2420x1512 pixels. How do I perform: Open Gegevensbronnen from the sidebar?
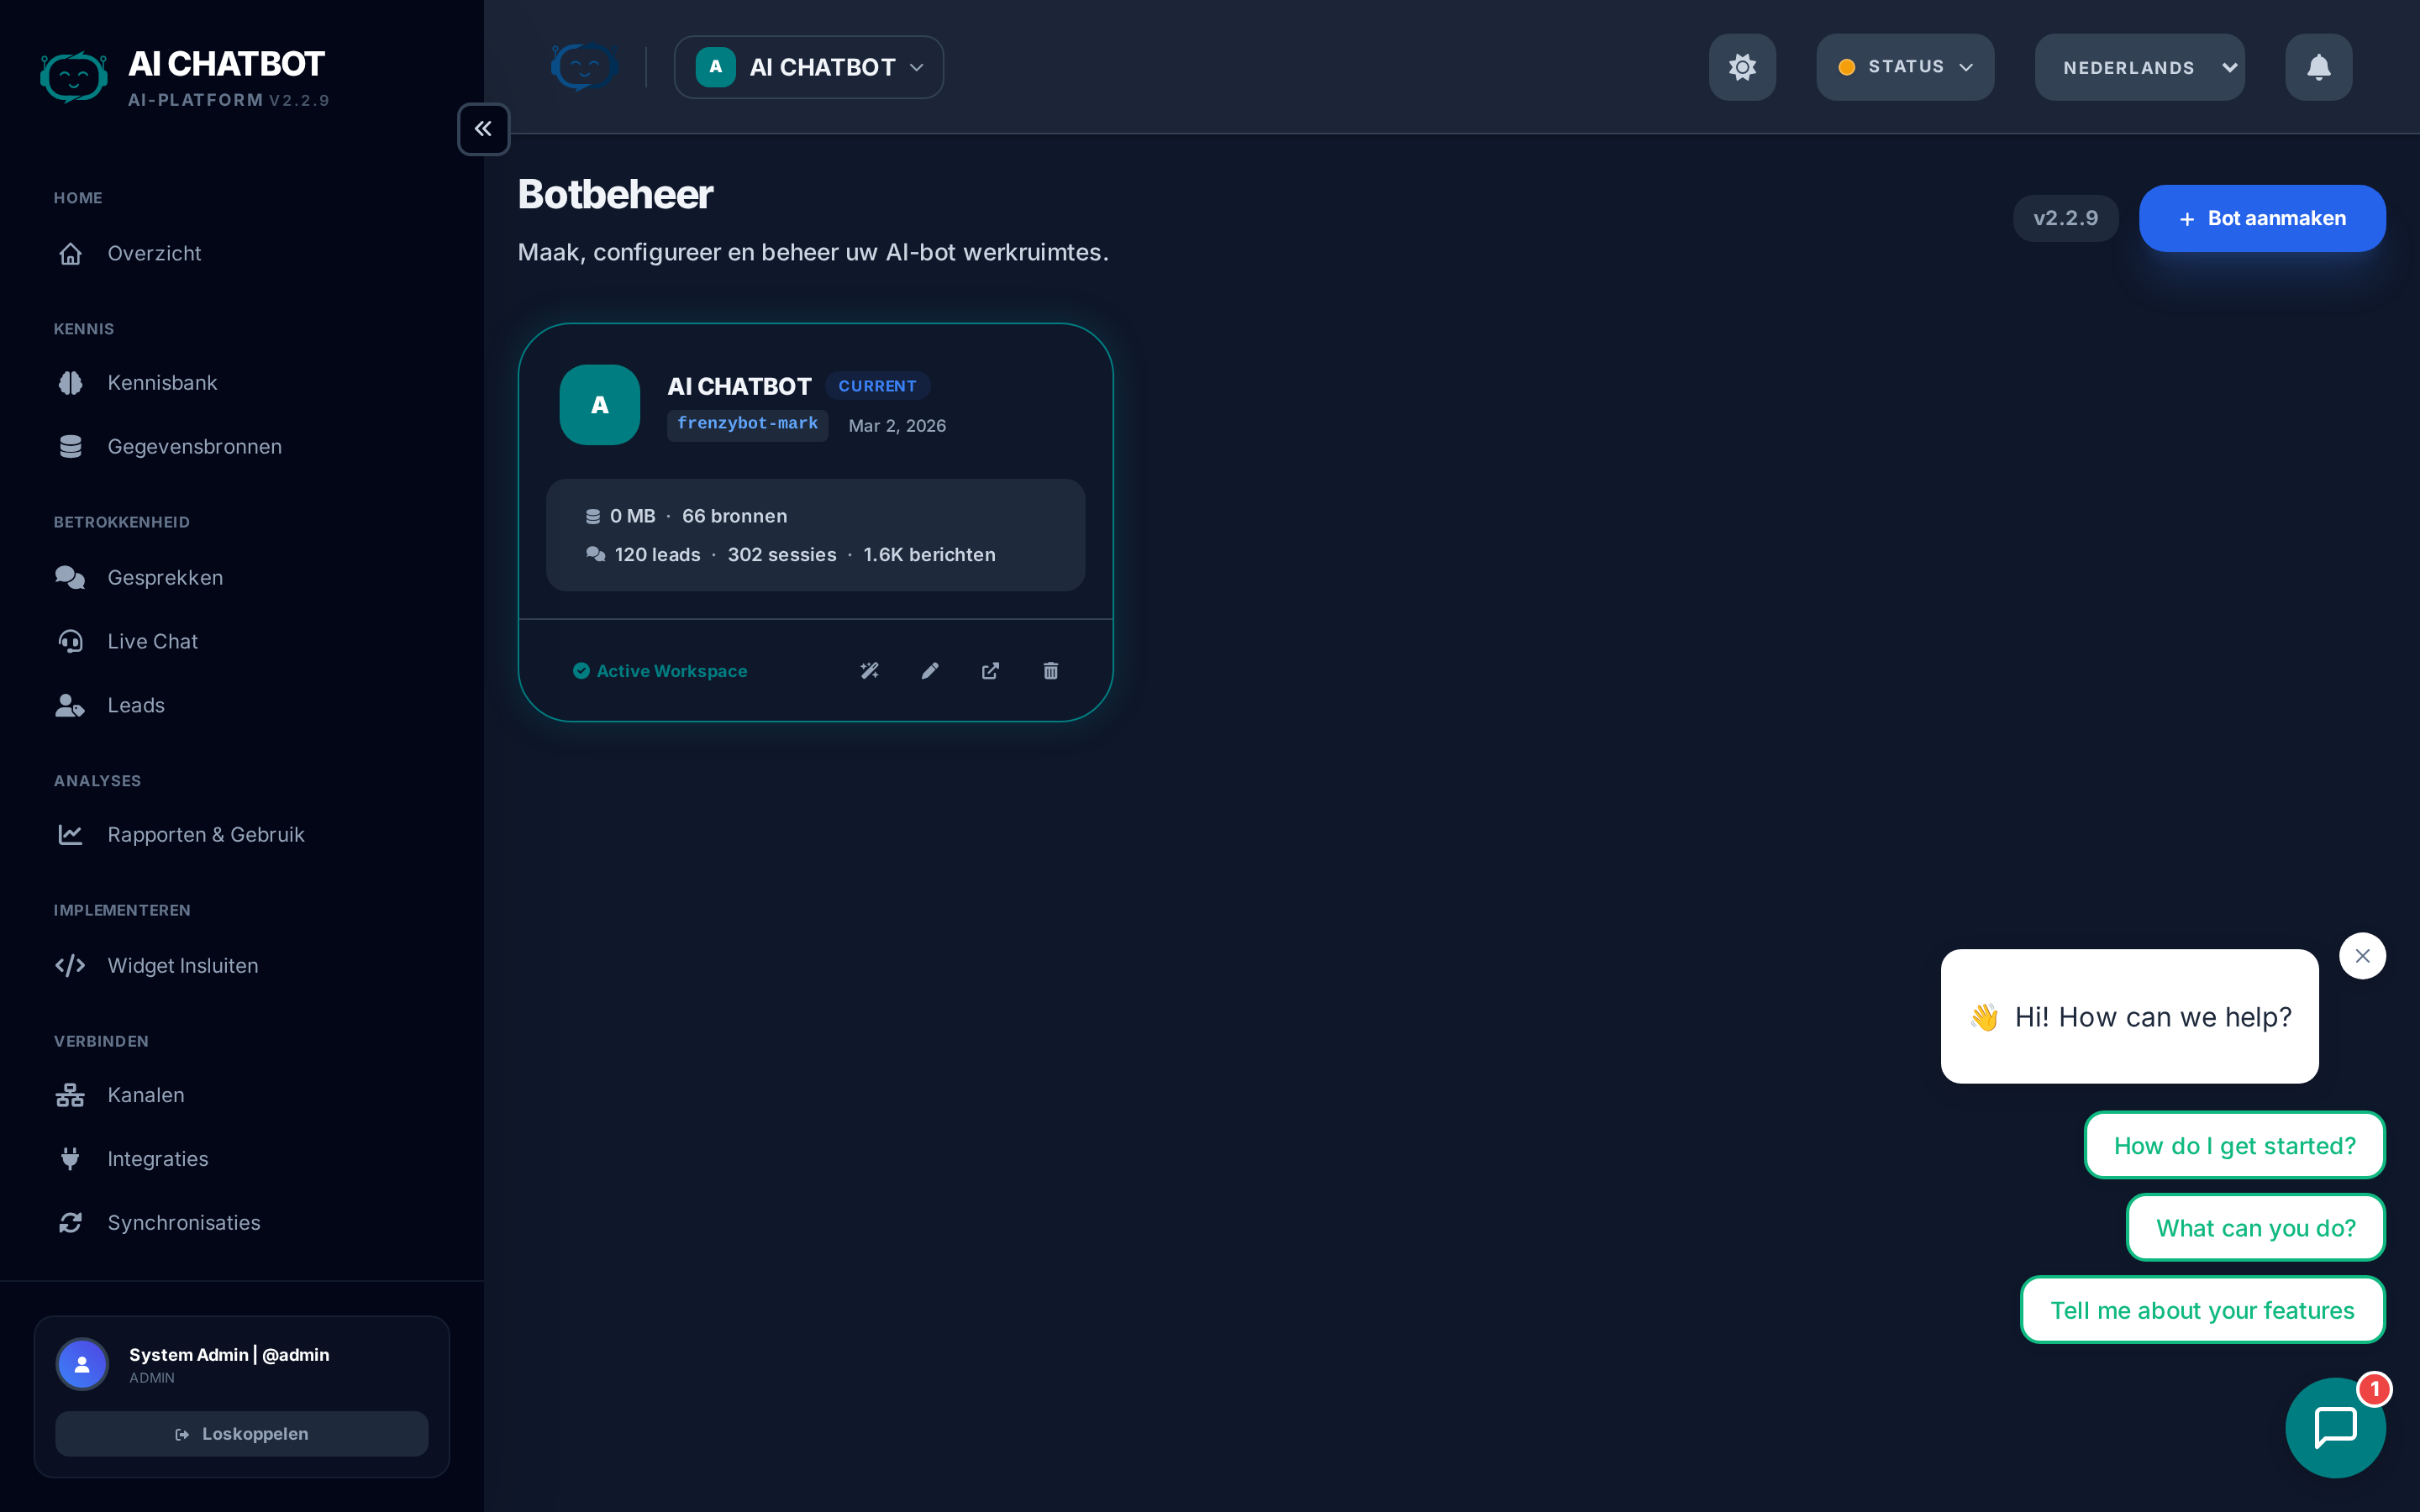coord(194,446)
